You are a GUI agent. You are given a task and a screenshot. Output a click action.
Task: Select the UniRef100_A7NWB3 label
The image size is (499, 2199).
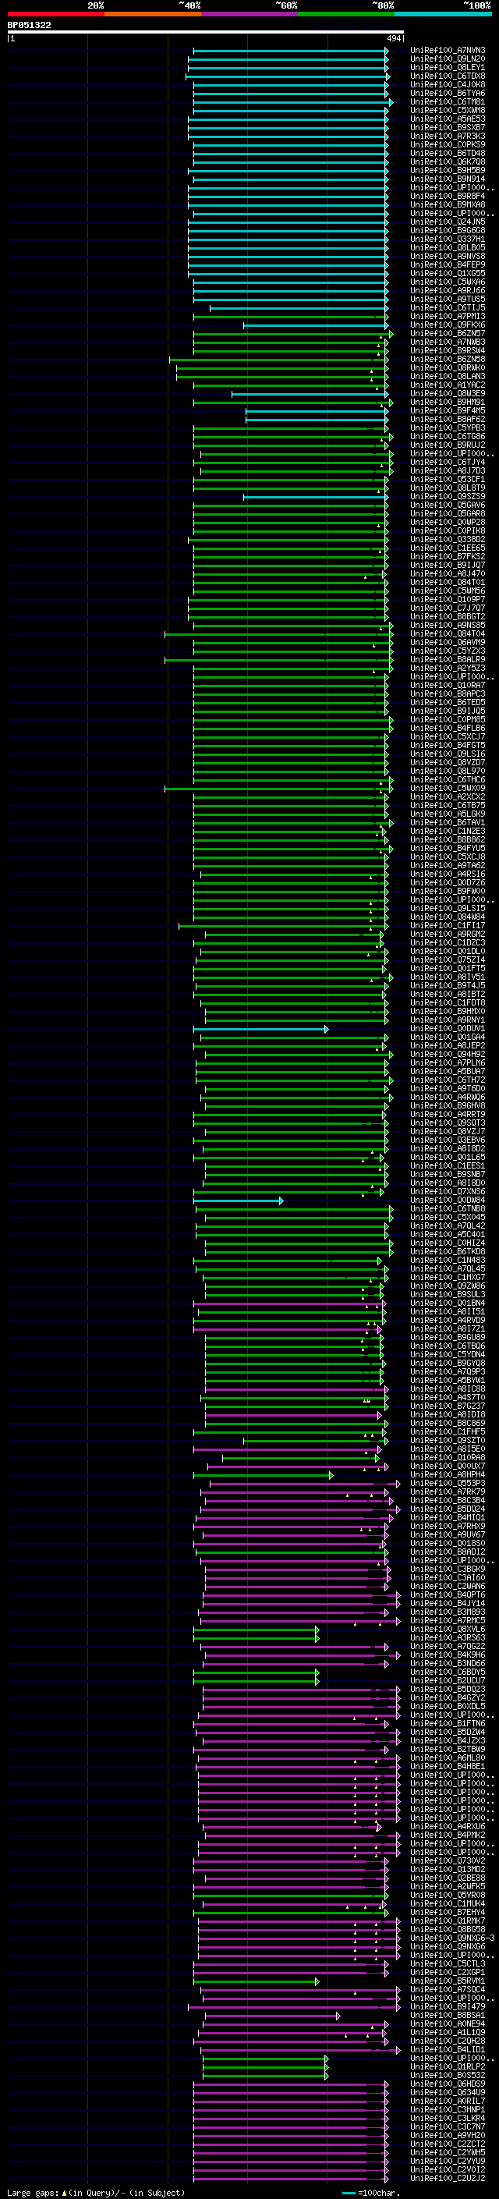coord(448,342)
